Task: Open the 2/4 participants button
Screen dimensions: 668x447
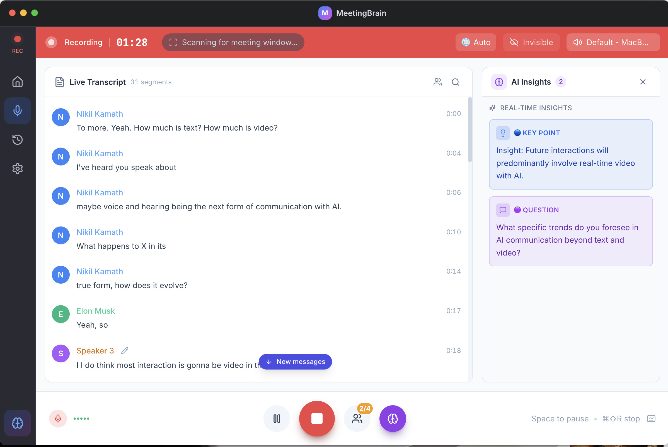Action: [x=357, y=419]
